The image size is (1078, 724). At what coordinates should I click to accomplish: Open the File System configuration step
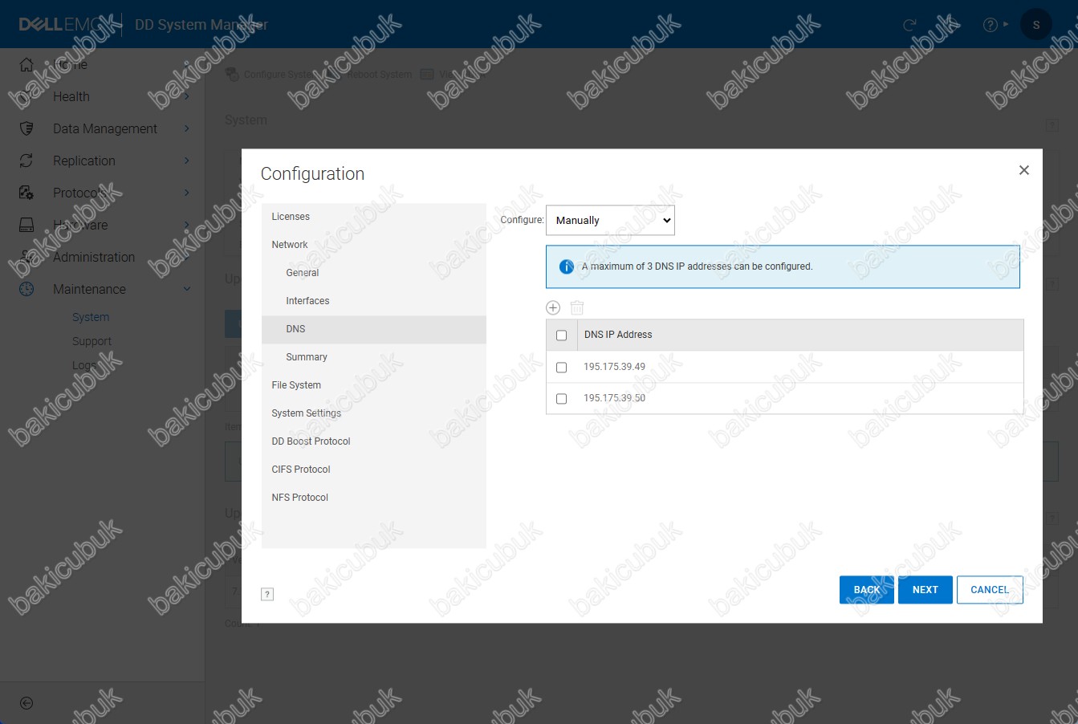point(296,385)
